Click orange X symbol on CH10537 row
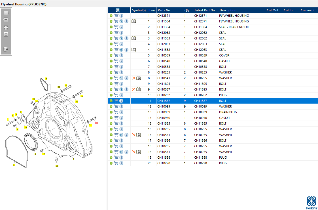Image resolution: width=318 pixels, height=210 pixels. coord(134,89)
